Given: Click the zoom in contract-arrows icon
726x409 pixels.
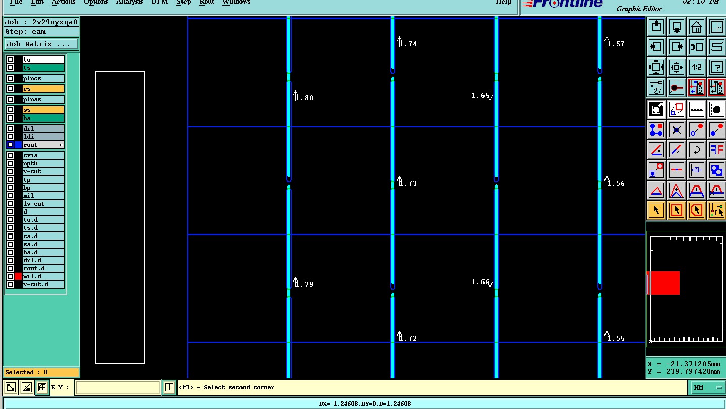Looking at the screenshot, I should pos(676,67).
